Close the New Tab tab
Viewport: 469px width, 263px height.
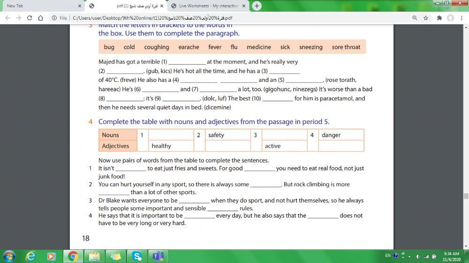click(x=80, y=6)
